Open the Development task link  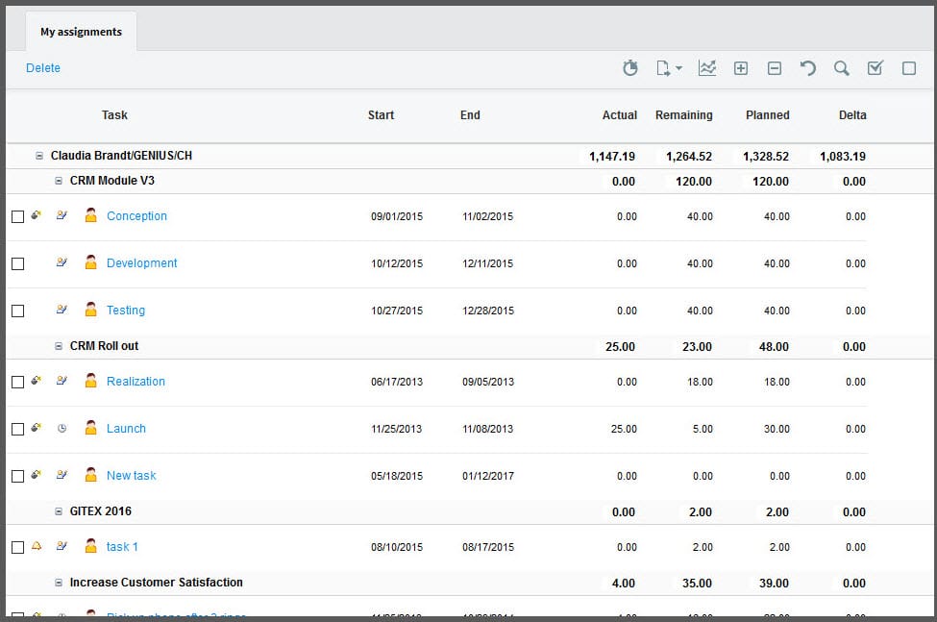tap(141, 263)
